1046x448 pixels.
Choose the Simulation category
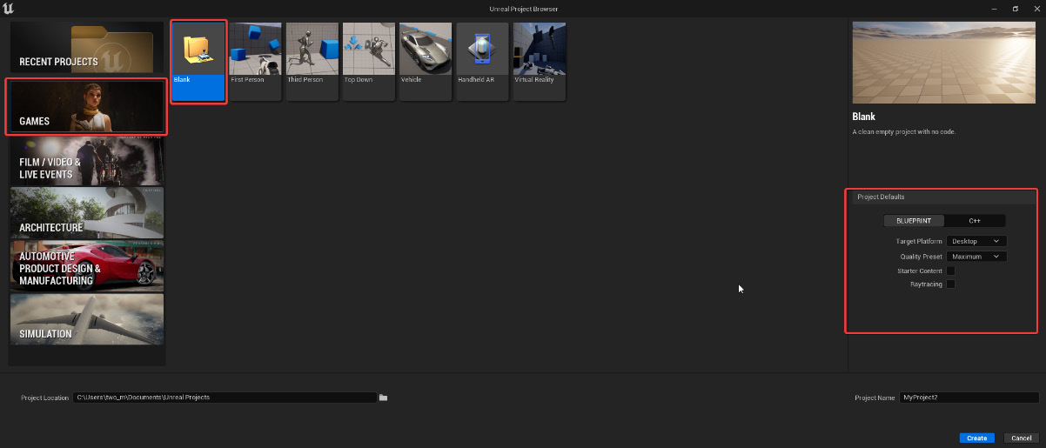coord(87,319)
